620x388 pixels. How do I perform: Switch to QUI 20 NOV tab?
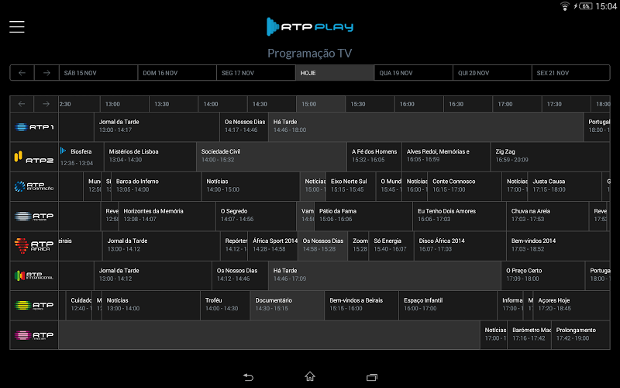[492, 73]
